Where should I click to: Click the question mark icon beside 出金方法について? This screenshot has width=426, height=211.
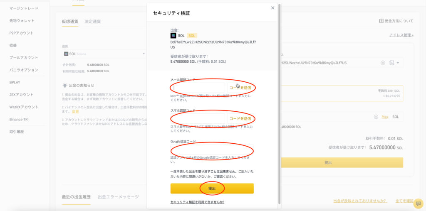coord(381,21)
